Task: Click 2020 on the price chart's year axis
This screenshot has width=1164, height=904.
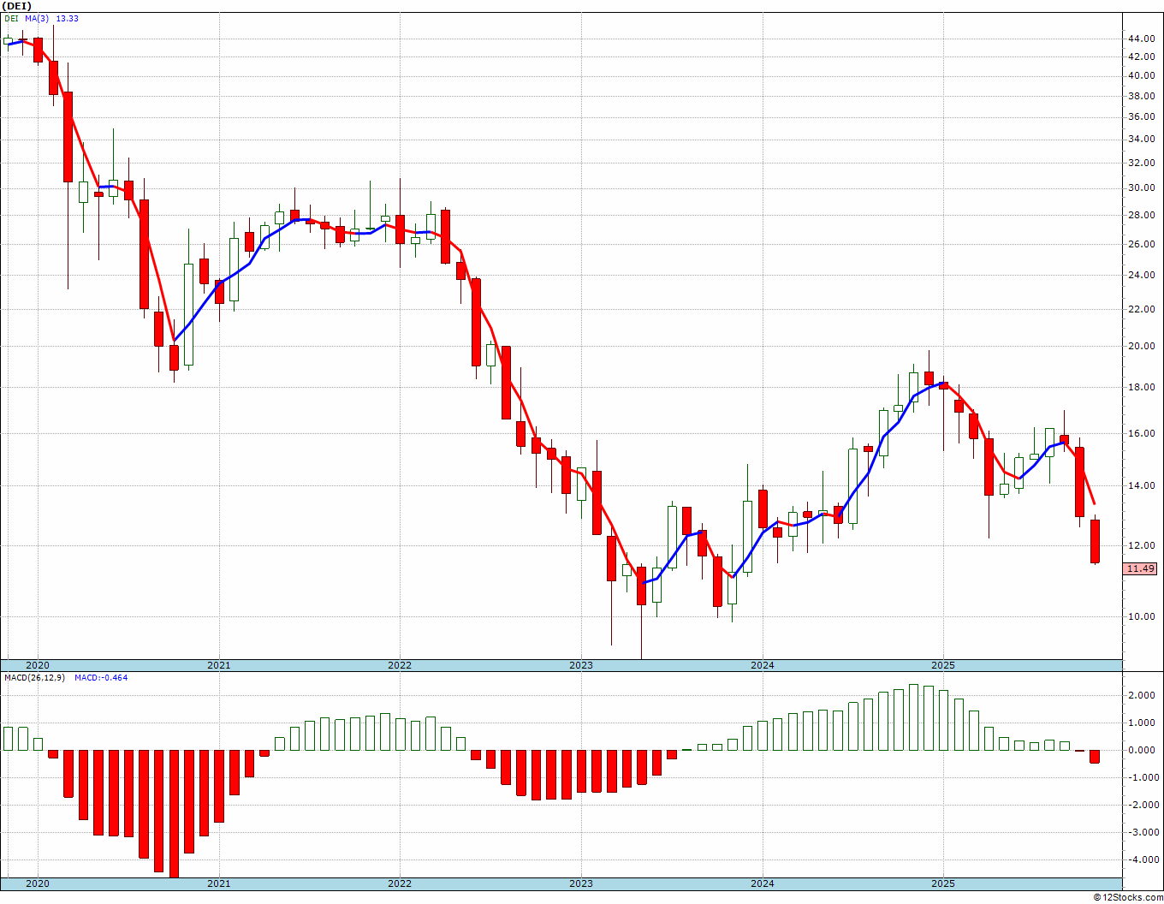Action: coord(38,665)
